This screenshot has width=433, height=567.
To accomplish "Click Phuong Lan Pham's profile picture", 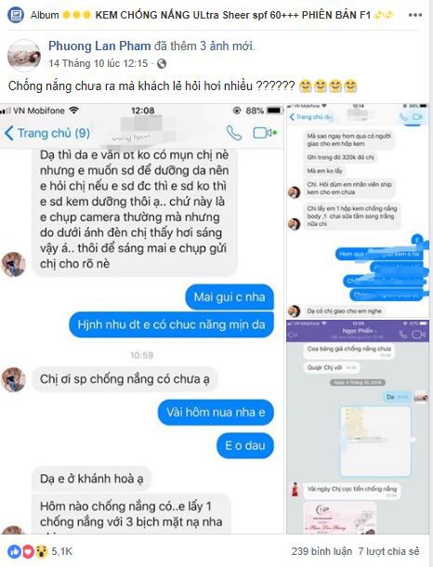I will (24, 56).
